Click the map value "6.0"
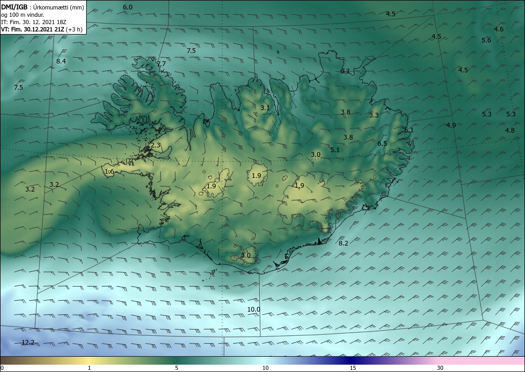Image resolution: width=525 pixels, height=372 pixels. click(x=128, y=7)
